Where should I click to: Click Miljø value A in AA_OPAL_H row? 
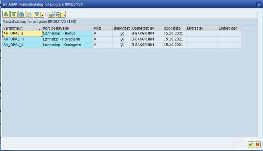point(103,40)
